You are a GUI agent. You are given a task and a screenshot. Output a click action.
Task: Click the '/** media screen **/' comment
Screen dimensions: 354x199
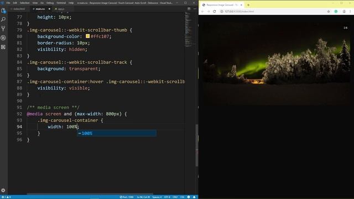click(x=53, y=107)
